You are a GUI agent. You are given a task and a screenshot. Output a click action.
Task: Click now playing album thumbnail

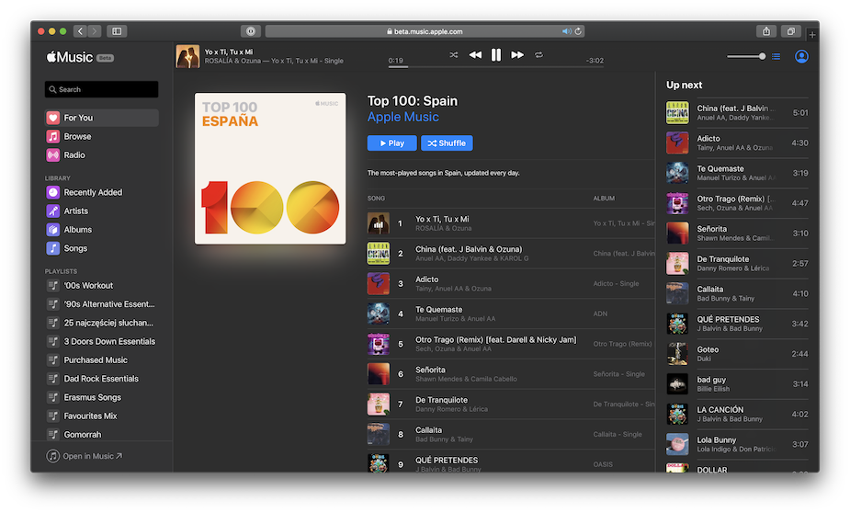click(187, 56)
